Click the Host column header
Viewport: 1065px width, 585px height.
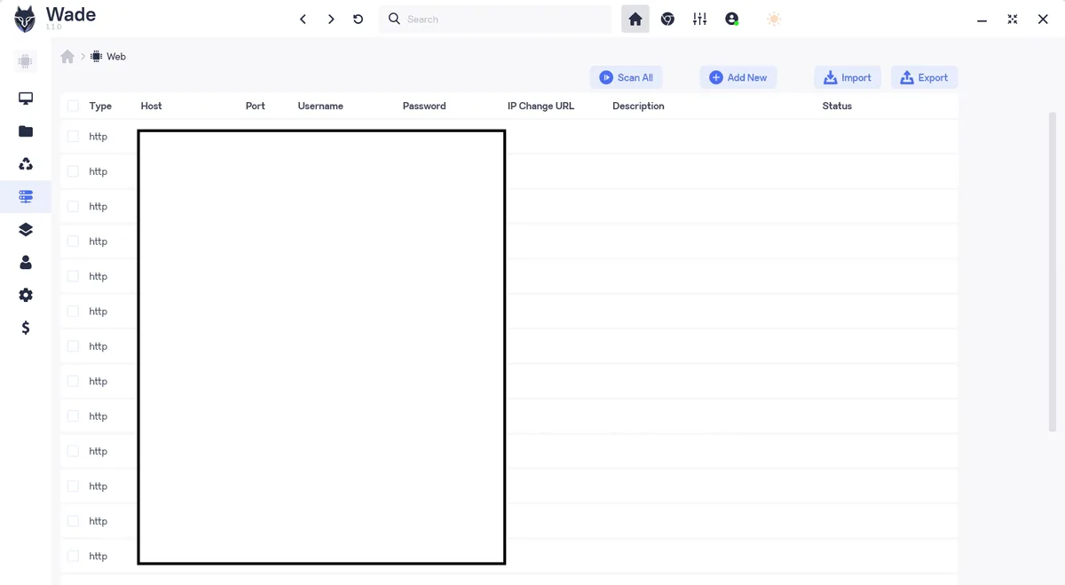click(x=151, y=106)
